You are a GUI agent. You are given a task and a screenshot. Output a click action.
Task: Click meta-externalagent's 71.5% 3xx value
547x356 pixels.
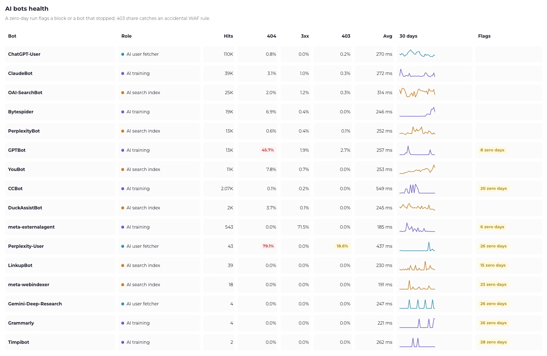[303, 227]
